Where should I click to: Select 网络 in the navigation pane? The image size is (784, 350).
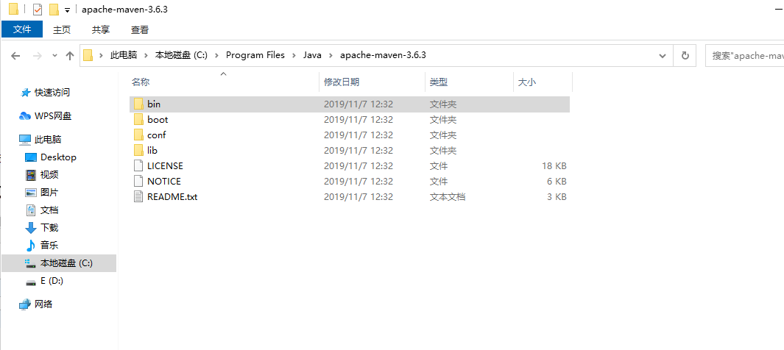click(x=43, y=304)
